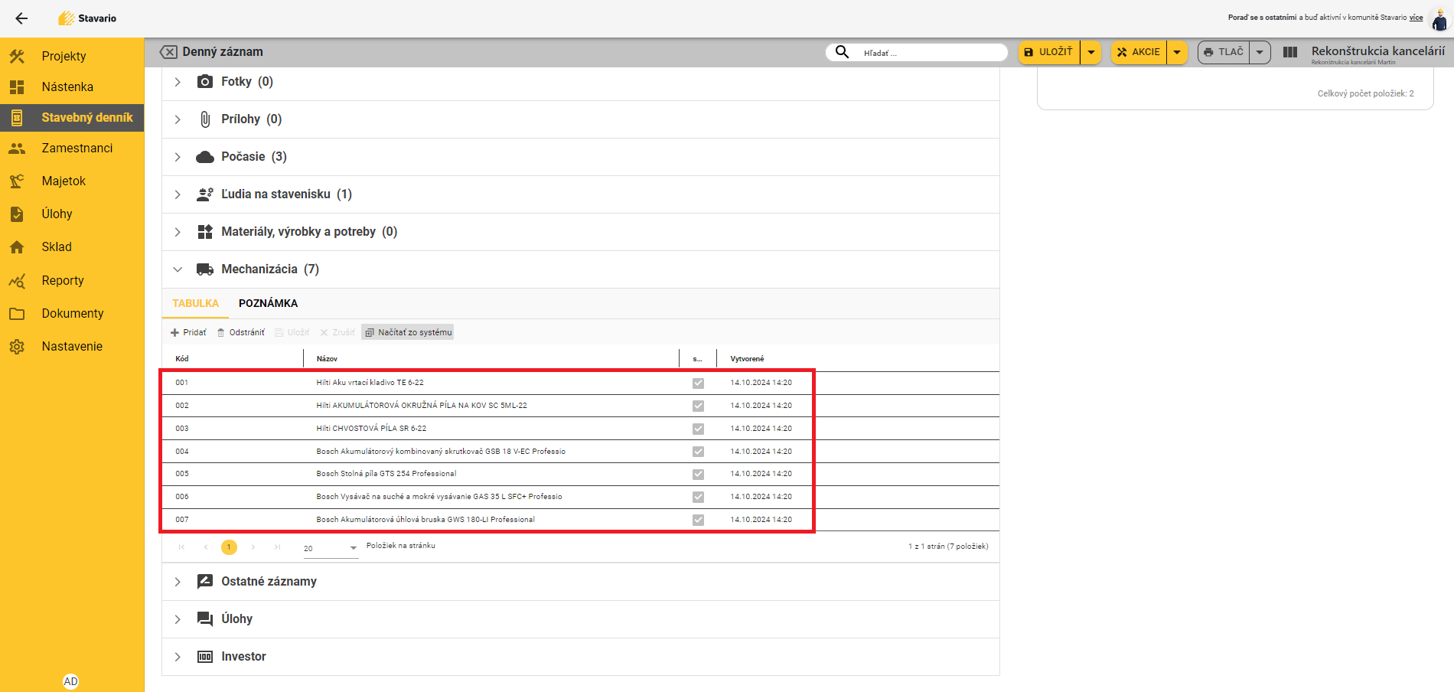Click the Investor section icon
Screen dimensions: 1454x692
point(205,657)
